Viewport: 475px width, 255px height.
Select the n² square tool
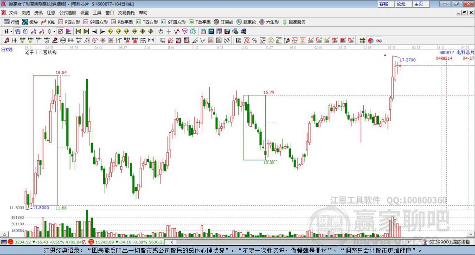[79, 40]
